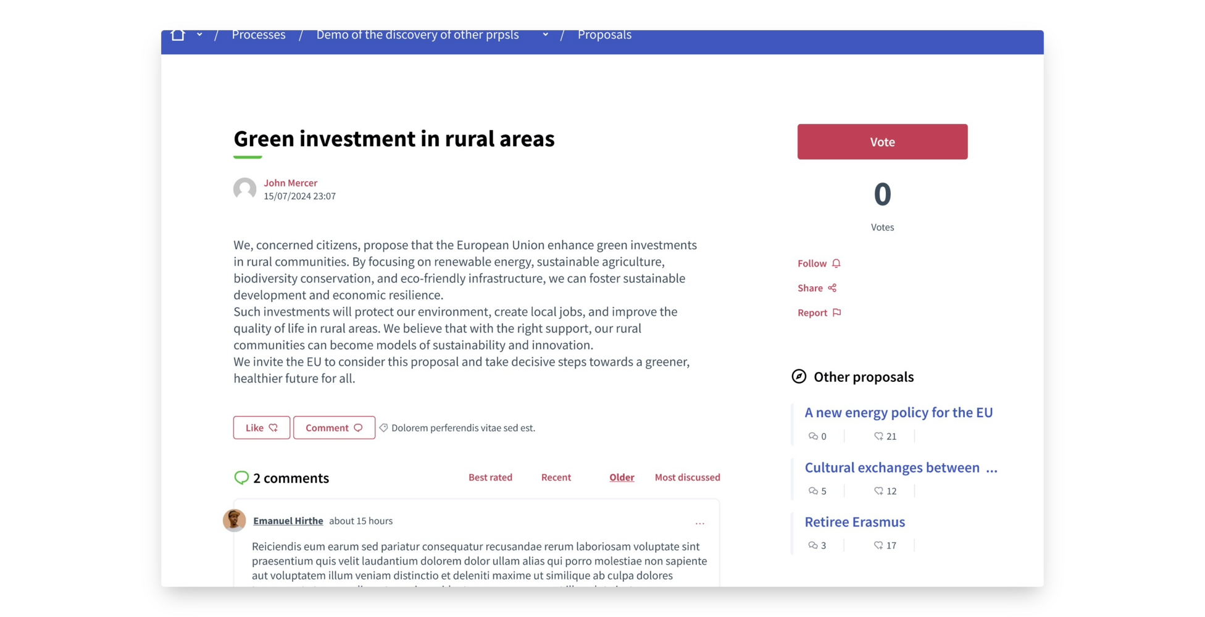
Task: Sort comments by Recent
Action: [x=556, y=477]
